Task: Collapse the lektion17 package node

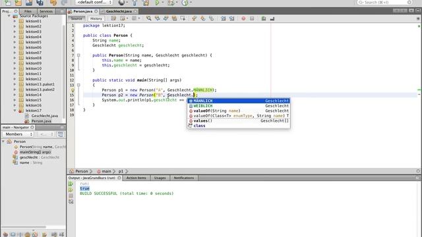Action: (x=15, y=111)
